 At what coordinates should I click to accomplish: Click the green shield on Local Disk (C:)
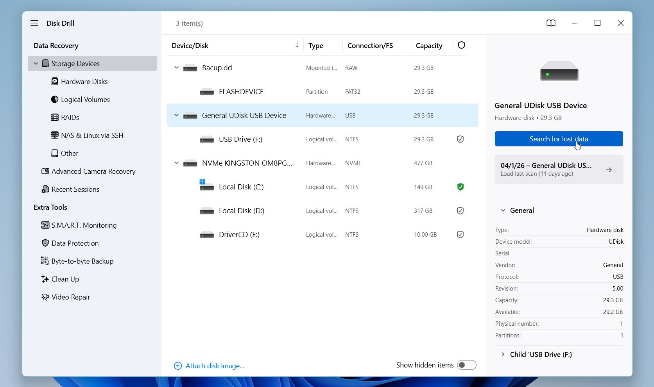coord(460,187)
